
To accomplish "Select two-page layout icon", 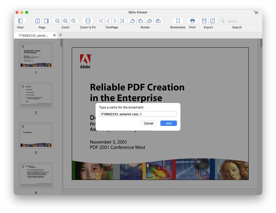I will (38, 21).
